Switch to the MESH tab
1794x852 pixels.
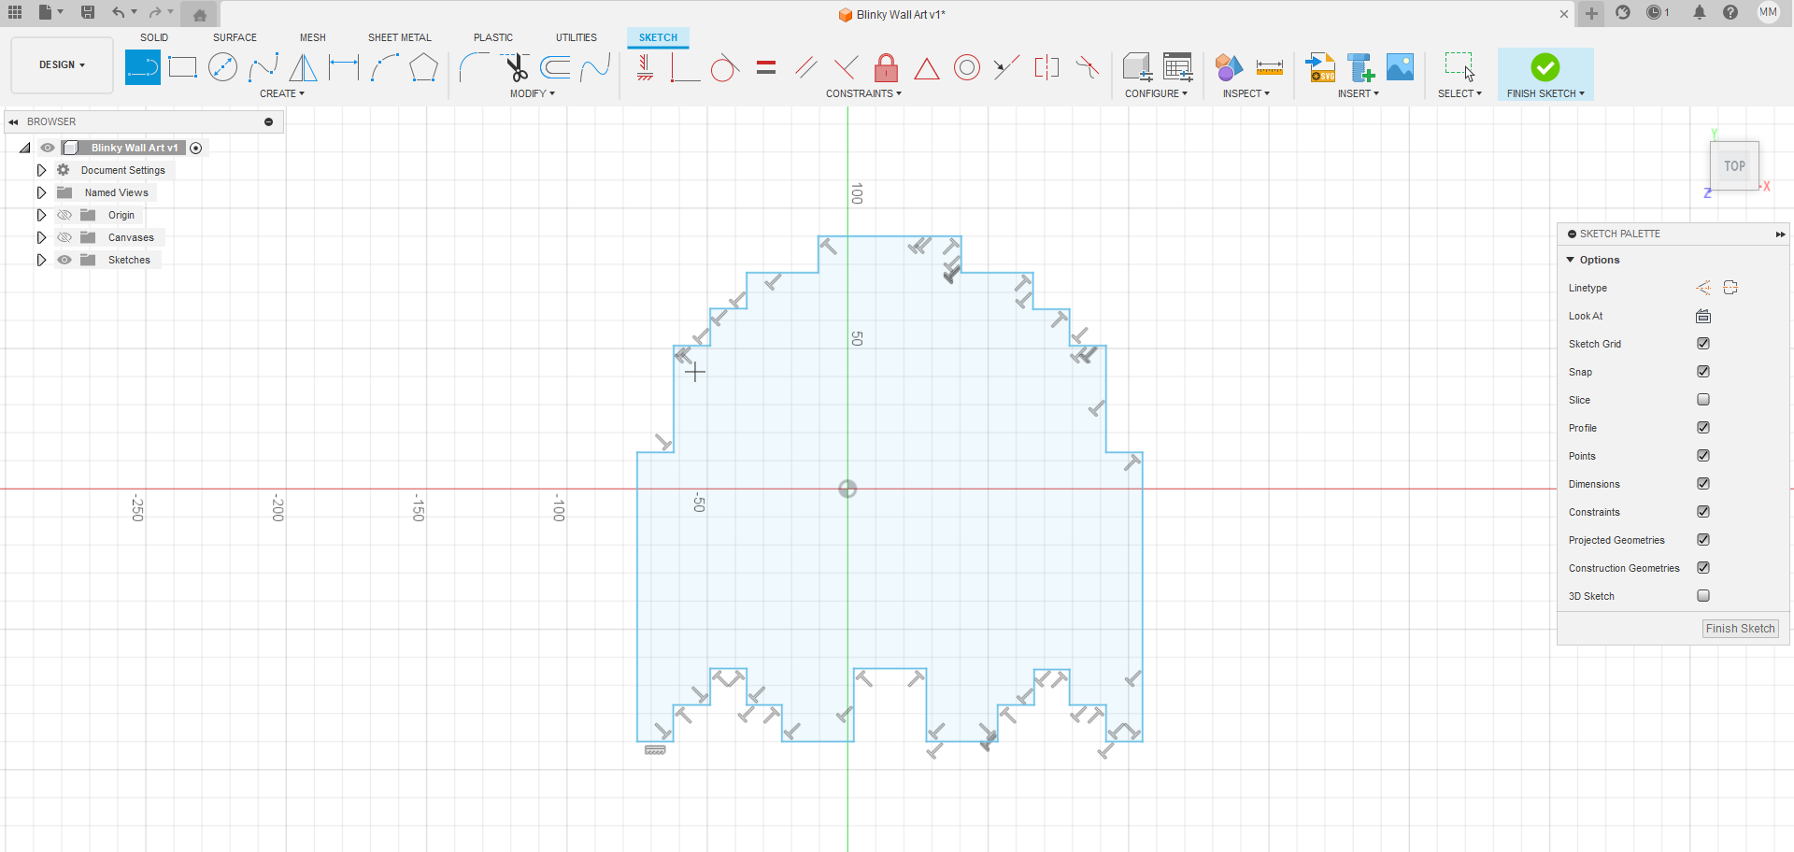(313, 37)
